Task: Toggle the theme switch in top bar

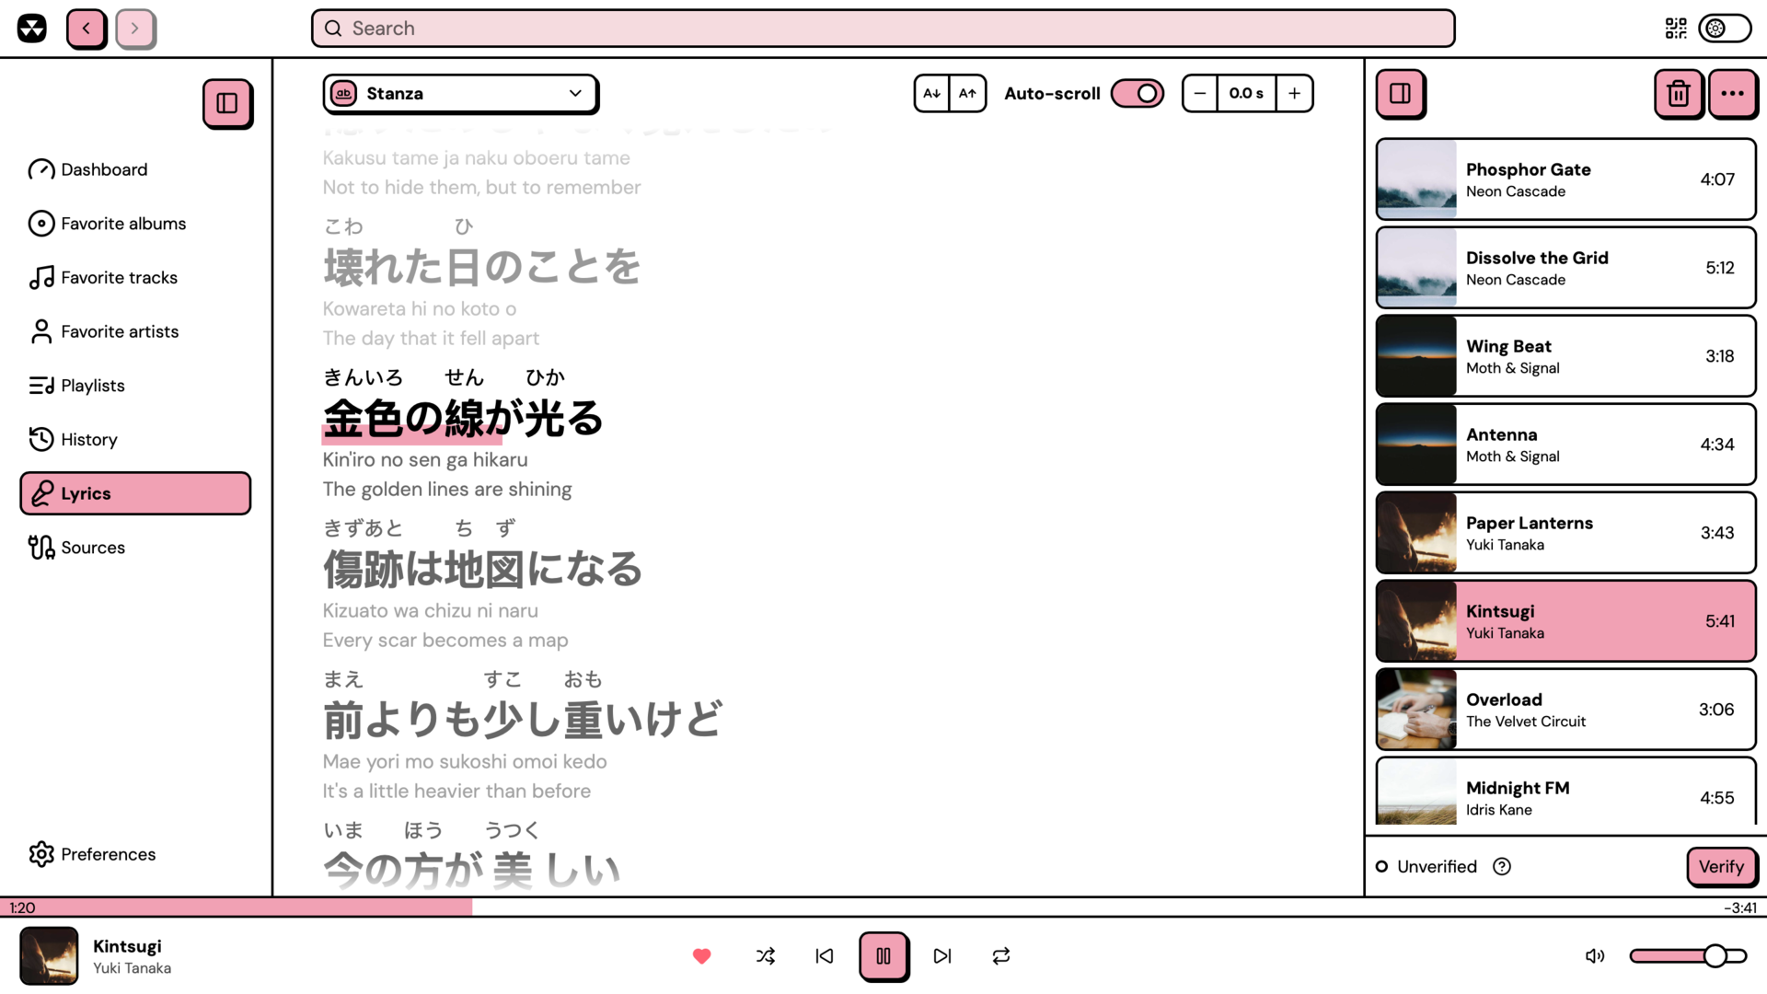Action: pyautogui.click(x=1725, y=29)
